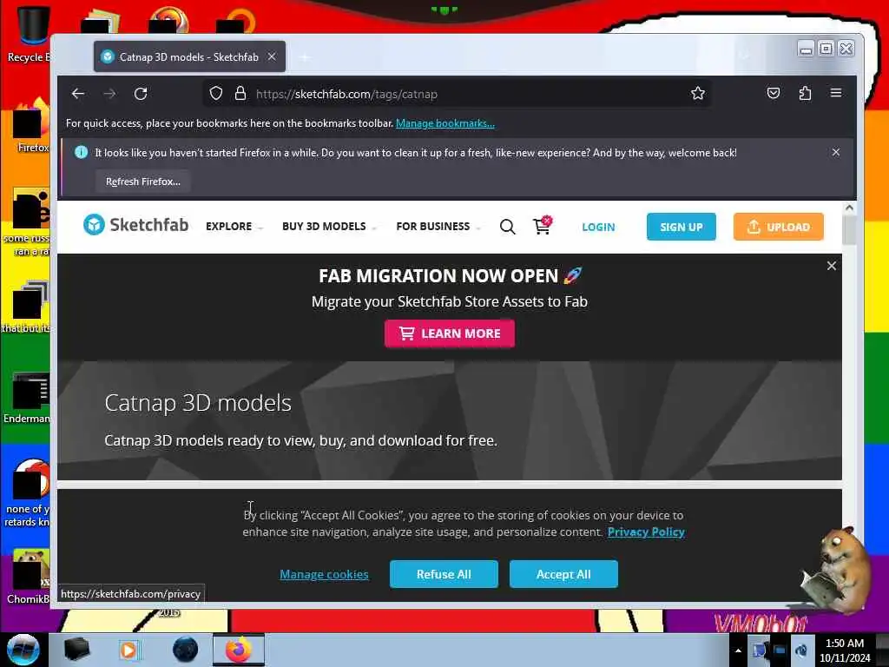Click the taskbar clock showing 1:50 AM
Viewport: 889px width, 667px height.
click(x=845, y=650)
